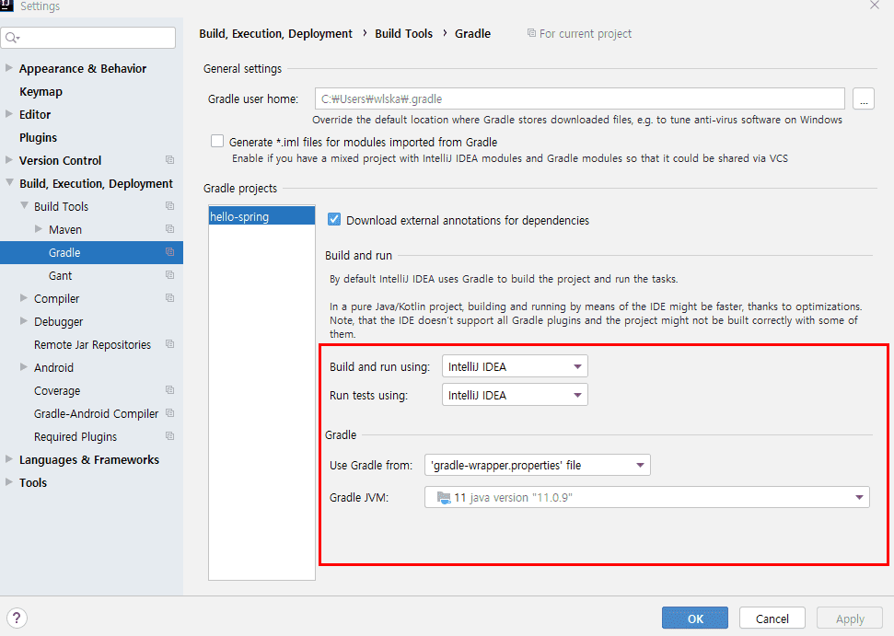Open the Use Gradle from dropdown
894x636 pixels.
537,465
